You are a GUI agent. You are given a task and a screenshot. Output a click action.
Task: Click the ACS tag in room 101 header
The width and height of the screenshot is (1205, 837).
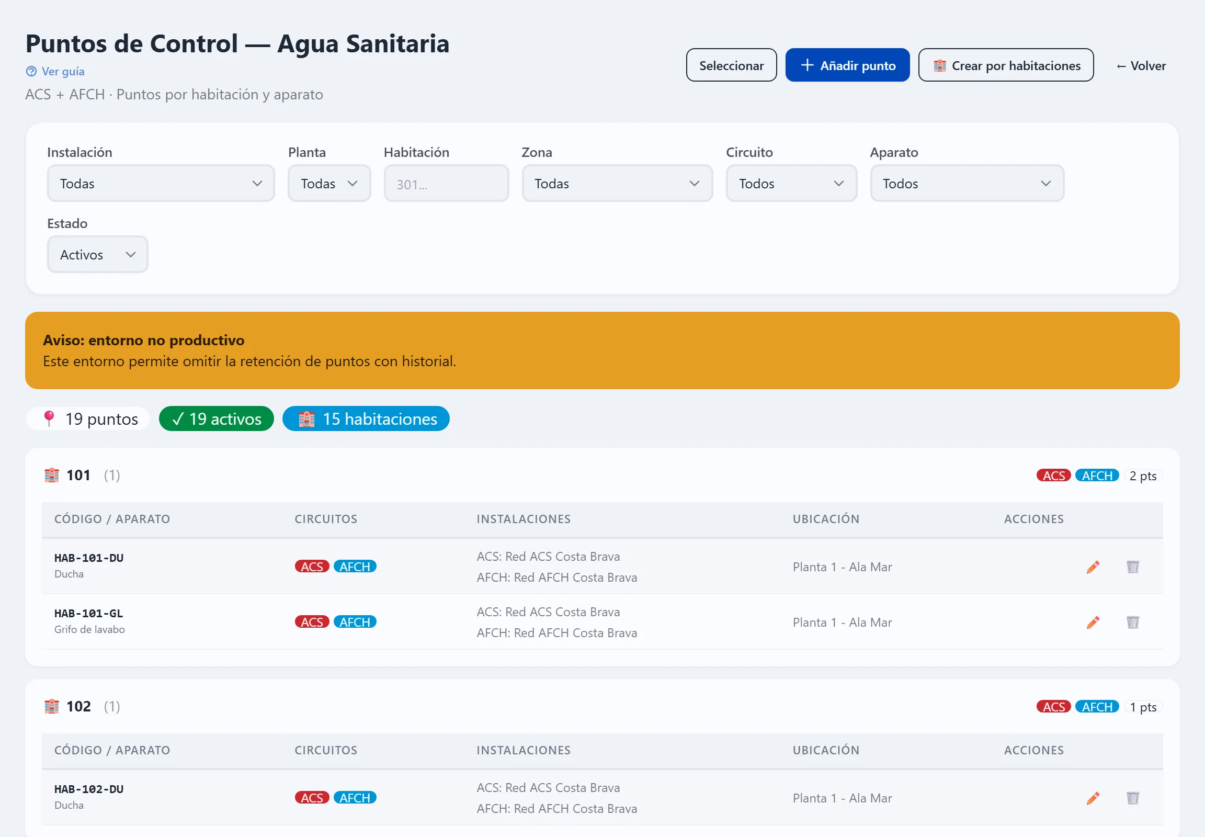coord(1053,476)
